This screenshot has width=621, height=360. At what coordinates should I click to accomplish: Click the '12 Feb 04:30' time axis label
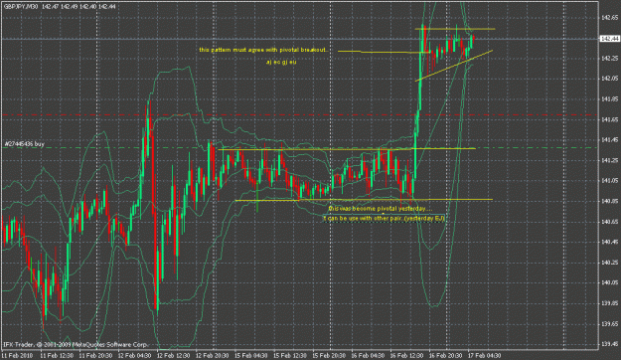coord(135,356)
